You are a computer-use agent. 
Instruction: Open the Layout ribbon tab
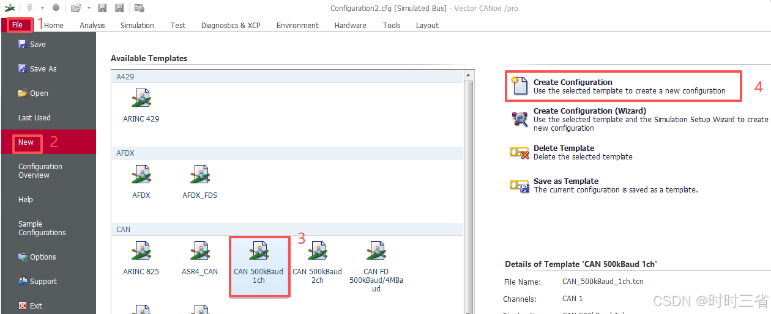[427, 25]
